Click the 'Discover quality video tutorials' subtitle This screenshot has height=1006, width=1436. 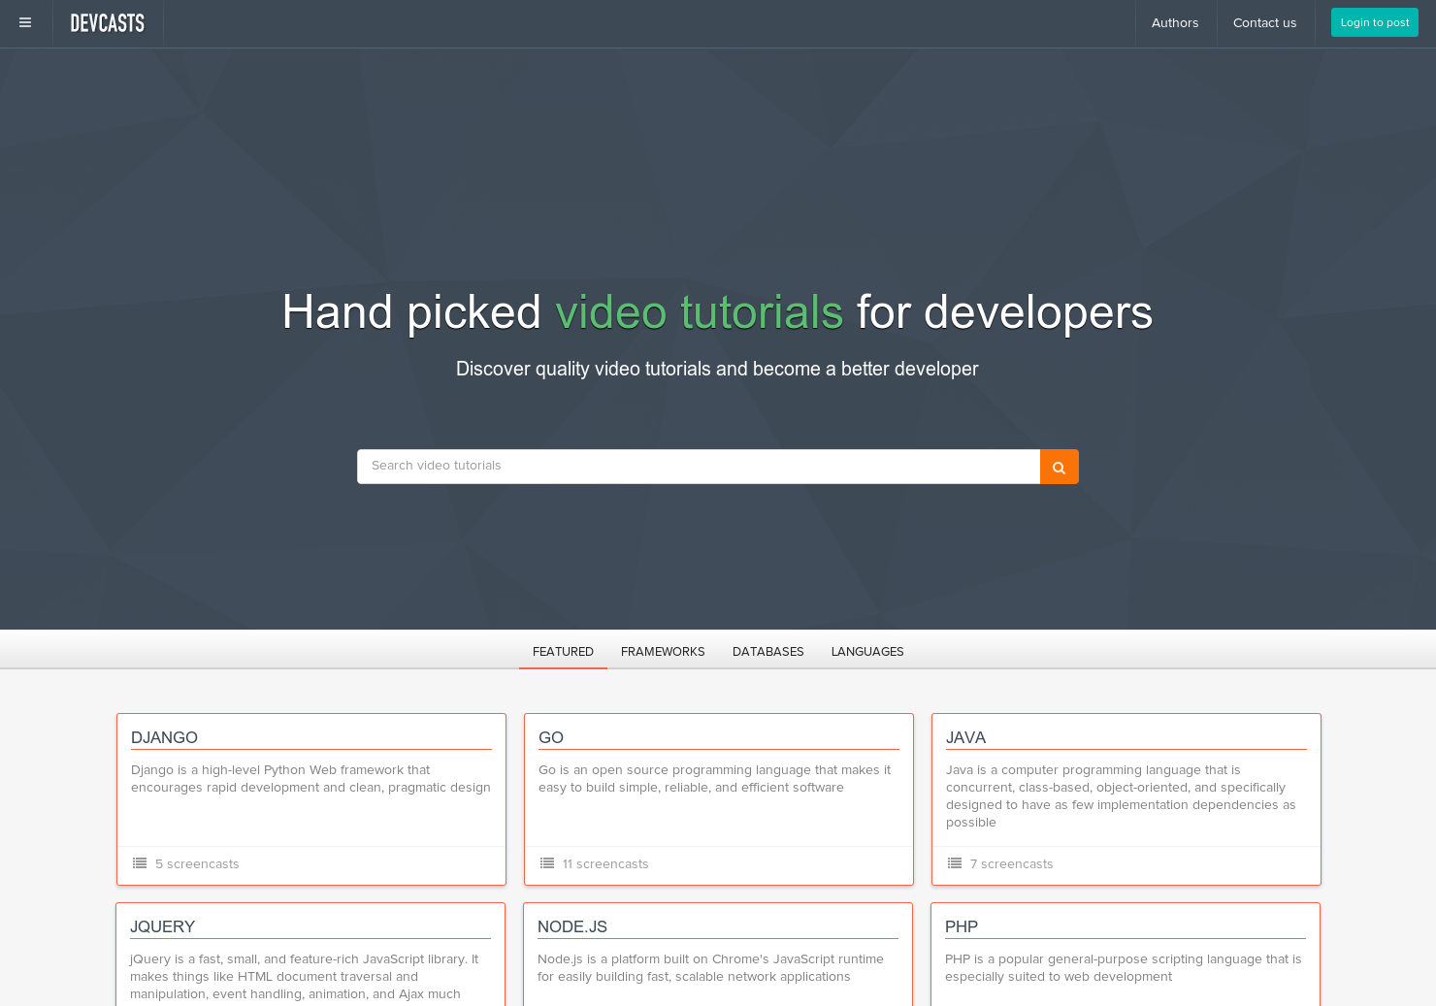coord(717,369)
